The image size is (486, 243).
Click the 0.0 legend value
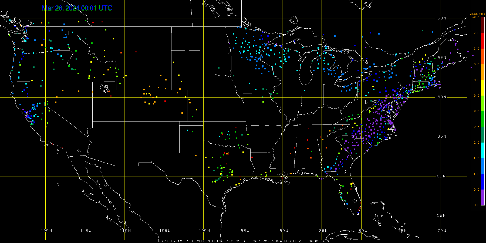(x=477, y=205)
